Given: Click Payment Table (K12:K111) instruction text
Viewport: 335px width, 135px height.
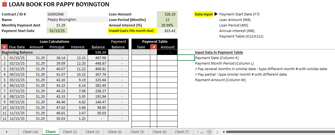Looking at the screenshot, I should [x=241, y=36].
